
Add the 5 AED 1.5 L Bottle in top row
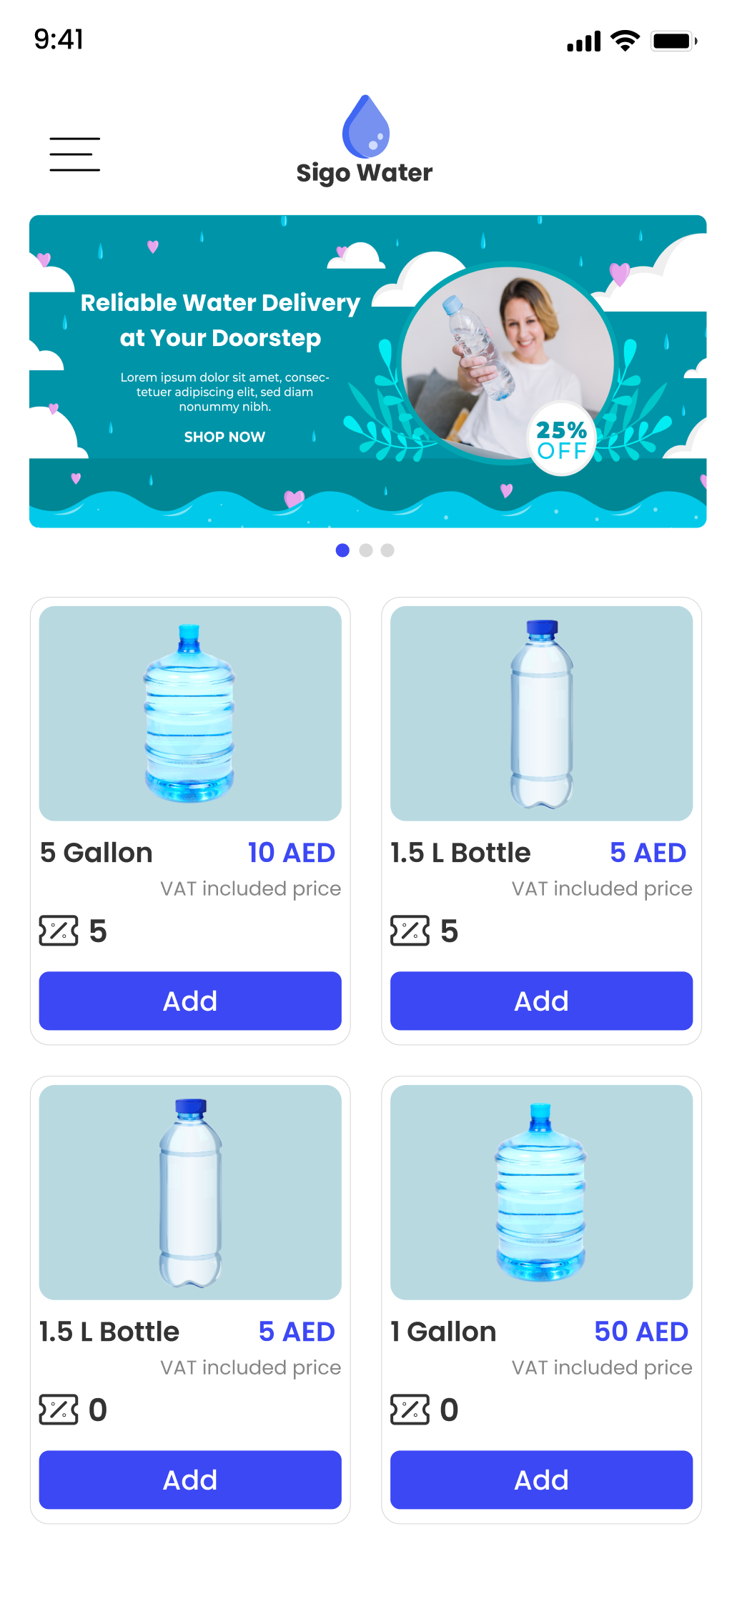[x=541, y=1001]
